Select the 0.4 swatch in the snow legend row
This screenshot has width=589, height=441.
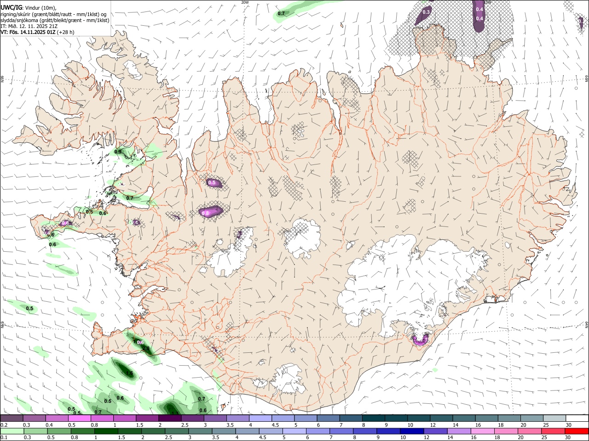(x=57, y=418)
